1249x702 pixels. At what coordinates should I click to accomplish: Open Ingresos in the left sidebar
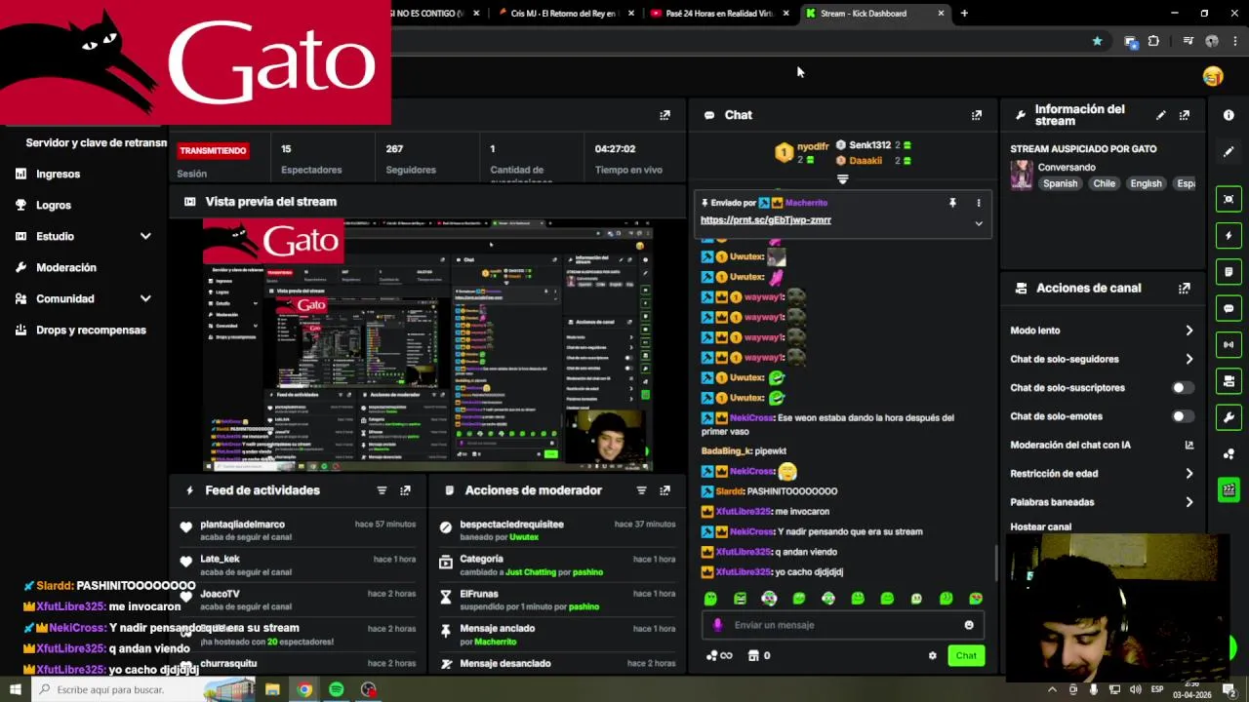(x=58, y=174)
